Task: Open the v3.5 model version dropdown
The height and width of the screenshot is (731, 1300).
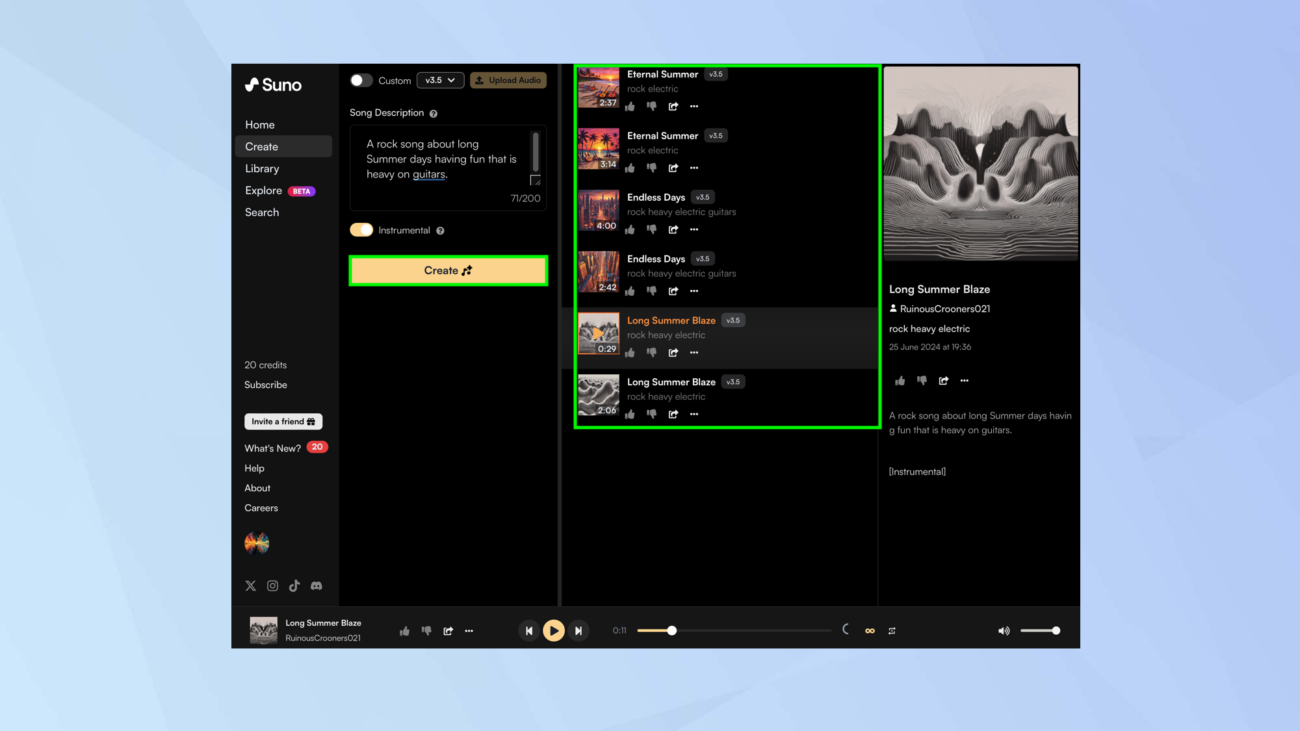Action: [x=440, y=81]
